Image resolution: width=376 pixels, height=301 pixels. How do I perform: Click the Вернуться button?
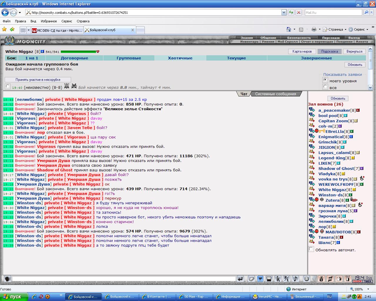point(354,51)
